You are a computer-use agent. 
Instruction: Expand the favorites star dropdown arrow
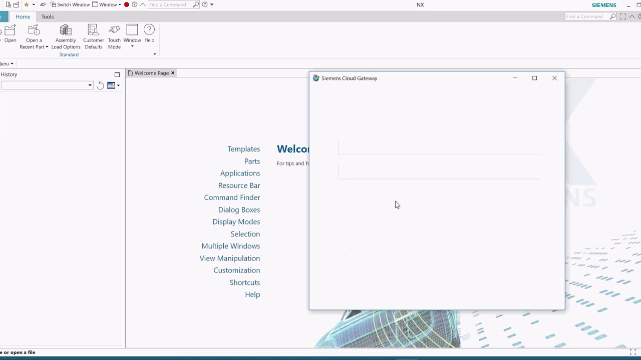[x=34, y=4]
